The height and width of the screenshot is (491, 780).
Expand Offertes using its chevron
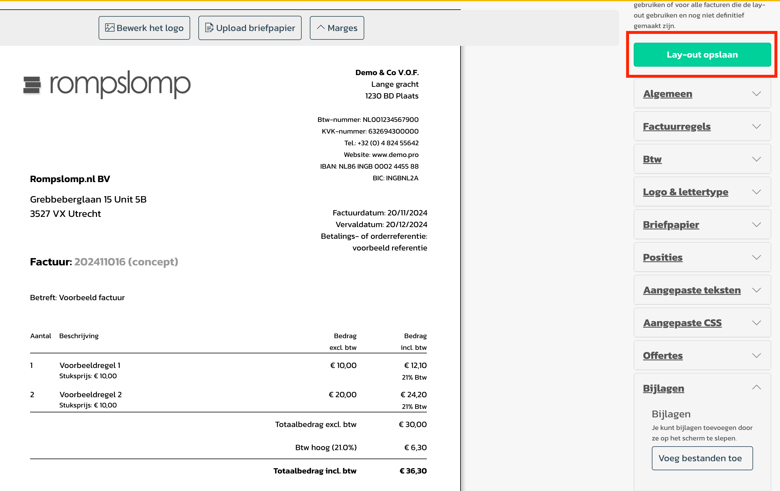(x=756, y=355)
